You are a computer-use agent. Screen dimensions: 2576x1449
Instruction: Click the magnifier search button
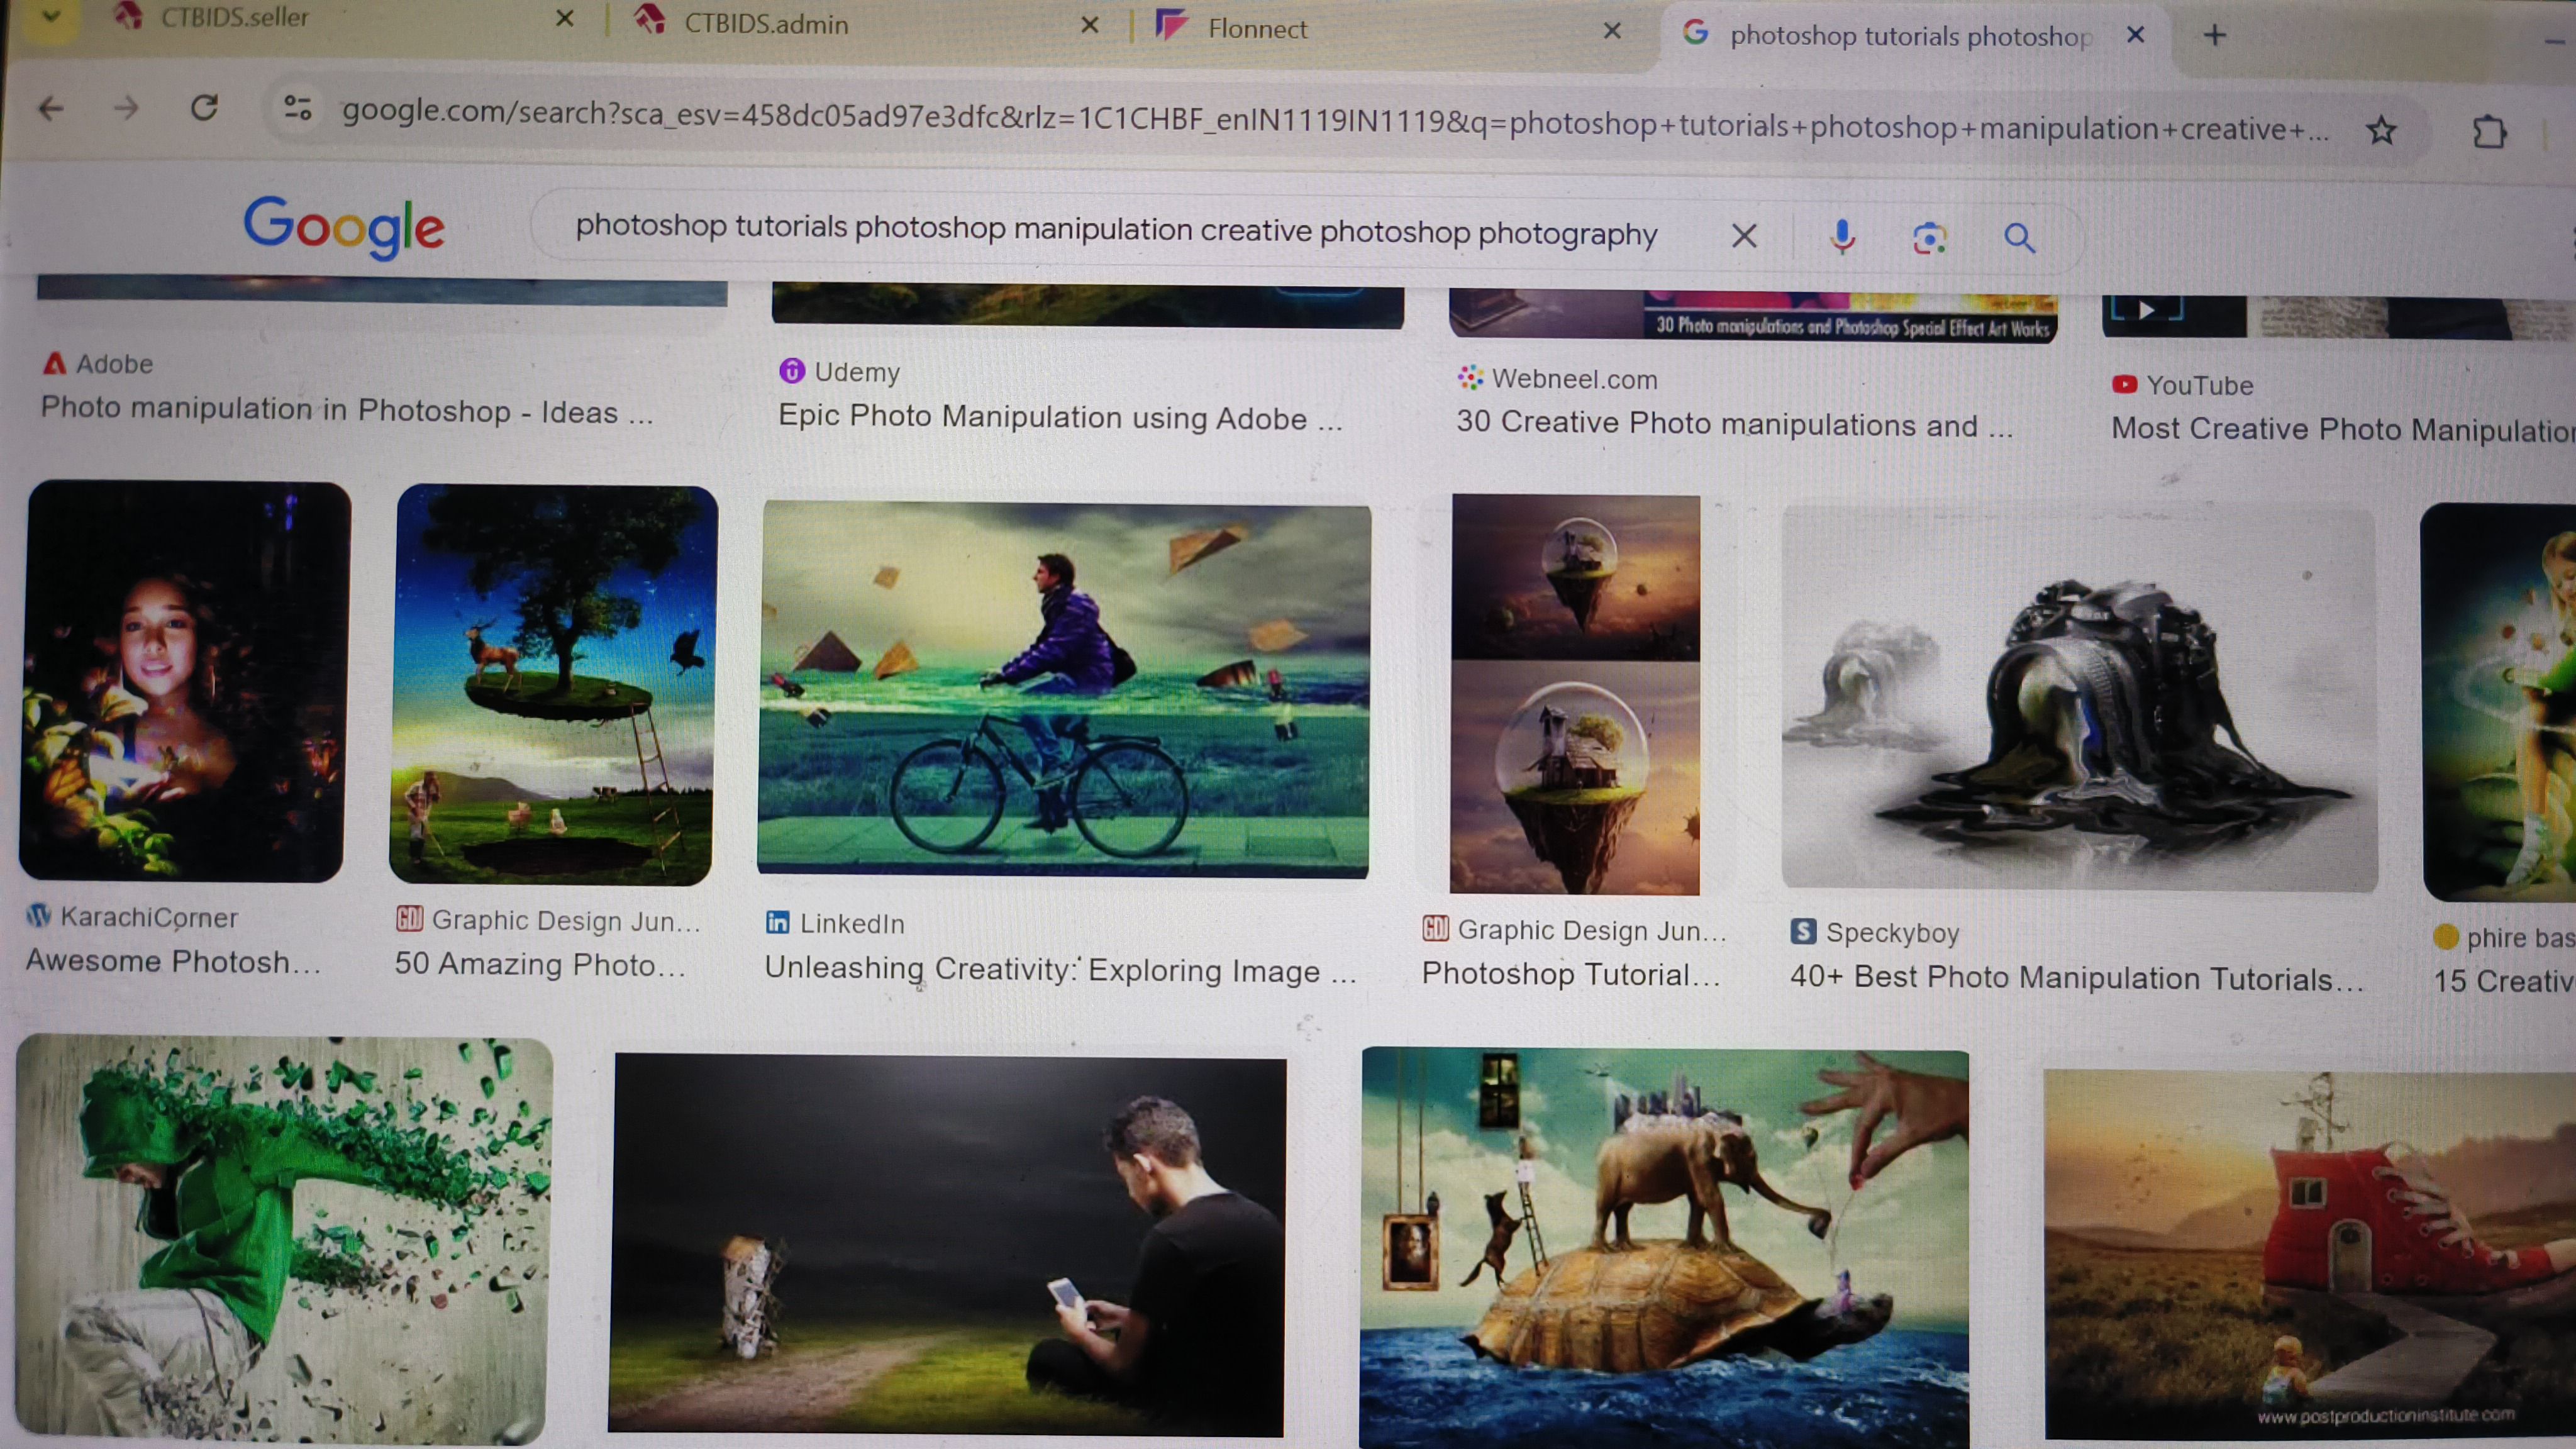point(2019,238)
